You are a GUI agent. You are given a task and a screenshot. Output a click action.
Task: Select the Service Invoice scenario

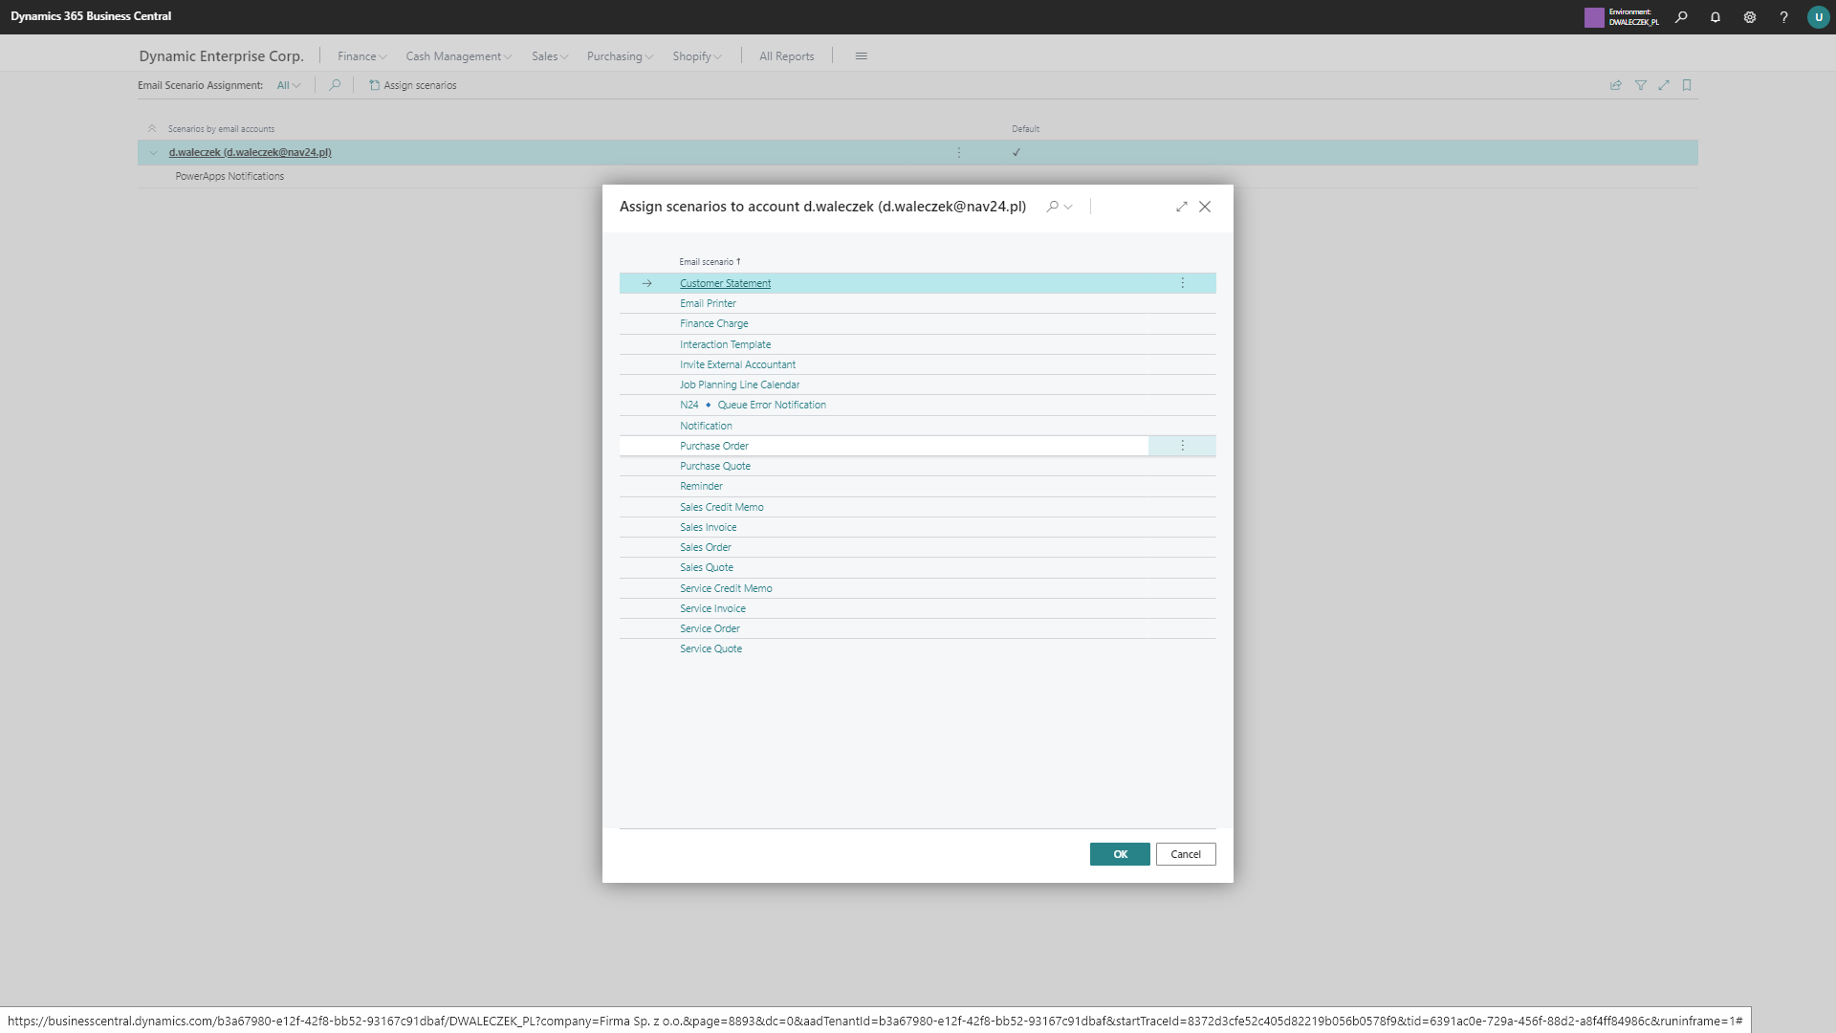click(x=712, y=608)
